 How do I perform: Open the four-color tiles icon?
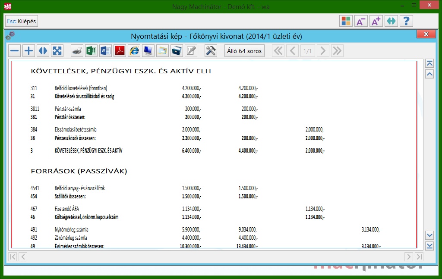click(x=346, y=21)
